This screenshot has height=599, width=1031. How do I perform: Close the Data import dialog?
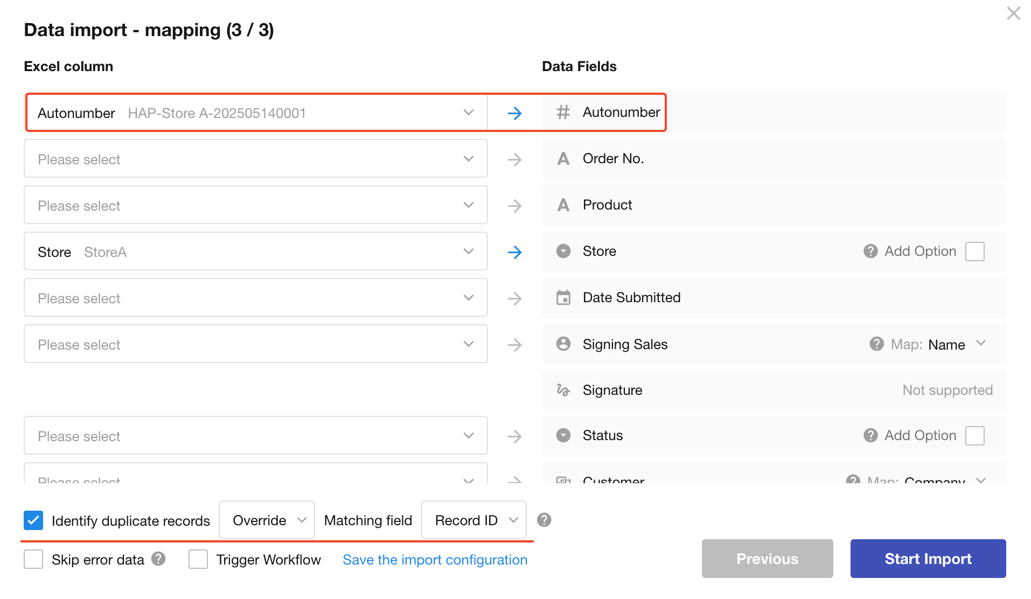pyautogui.click(x=1013, y=13)
